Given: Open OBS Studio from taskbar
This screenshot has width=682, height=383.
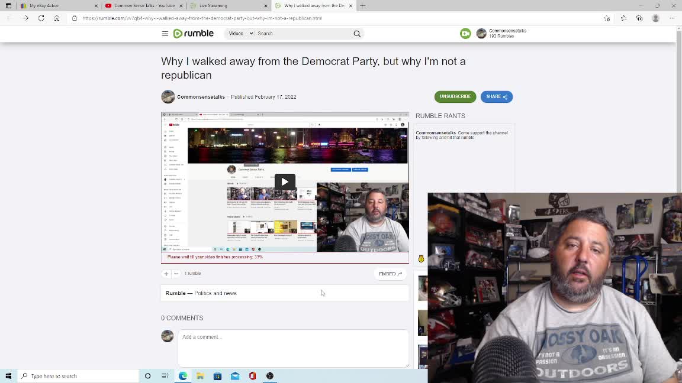Looking at the screenshot, I should point(270,376).
